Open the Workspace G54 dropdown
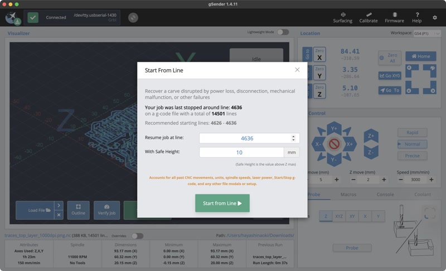The width and height of the screenshot is (446, 271). click(x=426, y=33)
